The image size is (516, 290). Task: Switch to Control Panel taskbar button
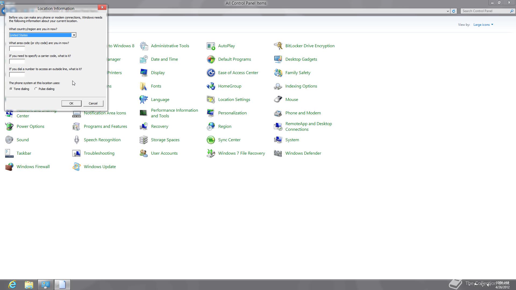(x=46, y=285)
